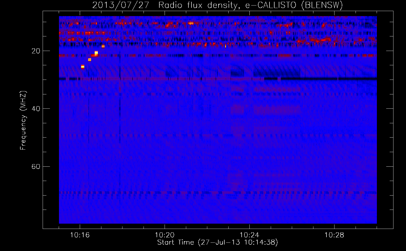Click the bright burst pixel near 25 MHz

pos(83,67)
